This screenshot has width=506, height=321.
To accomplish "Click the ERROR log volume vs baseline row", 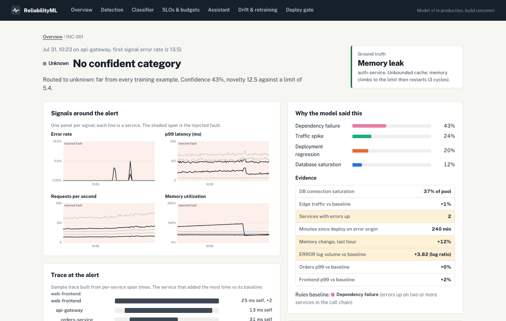I will [375, 255].
